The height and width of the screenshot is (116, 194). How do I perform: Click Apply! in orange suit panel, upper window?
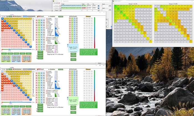point(29,61)
